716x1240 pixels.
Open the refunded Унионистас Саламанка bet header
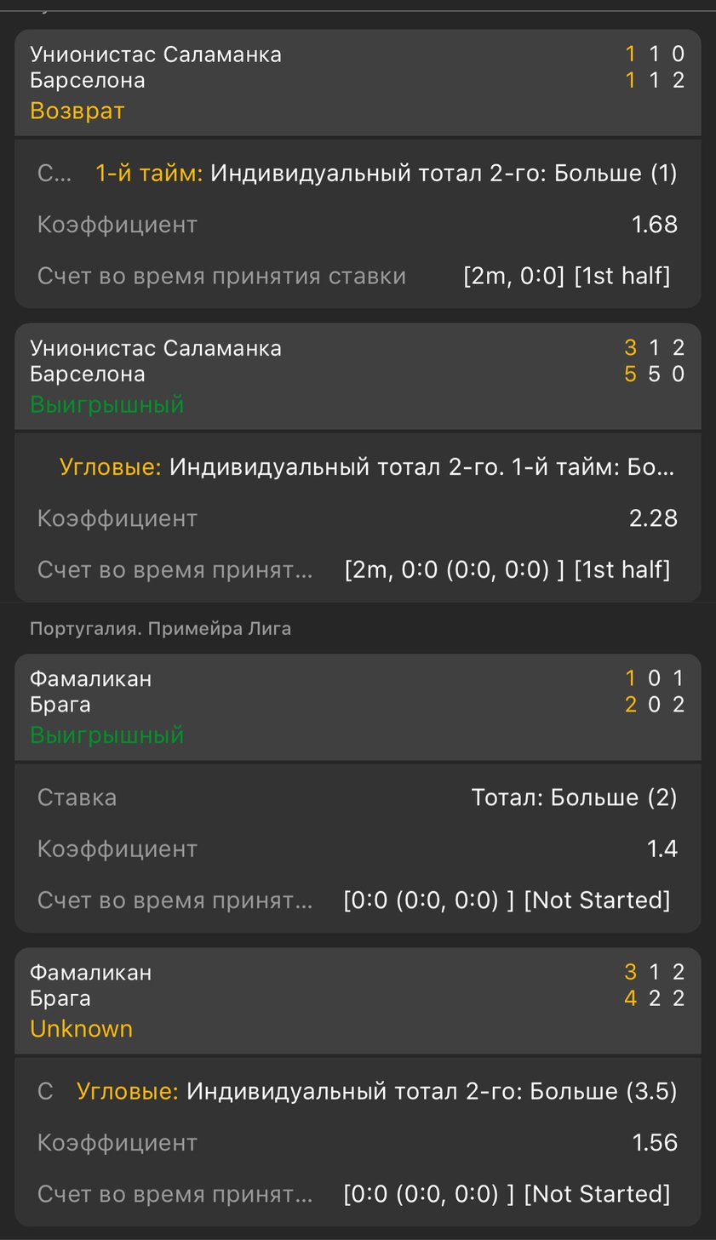coord(358,83)
